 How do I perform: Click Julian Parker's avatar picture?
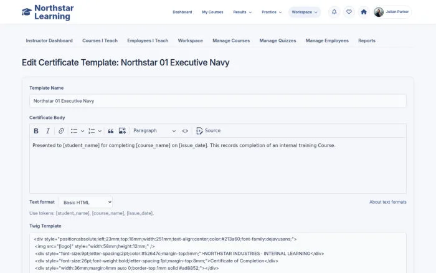click(x=379, y=12)
